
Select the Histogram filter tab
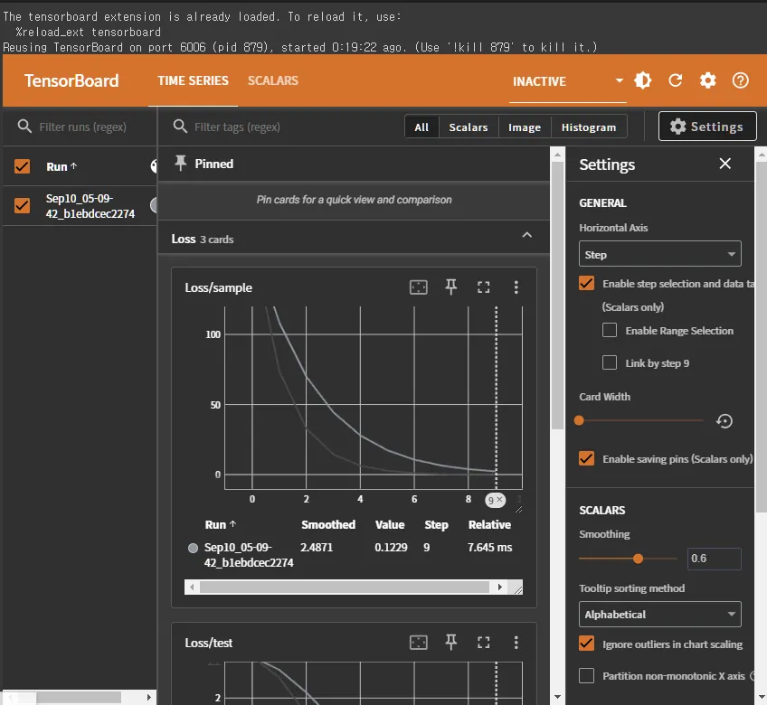click(588, 127)
